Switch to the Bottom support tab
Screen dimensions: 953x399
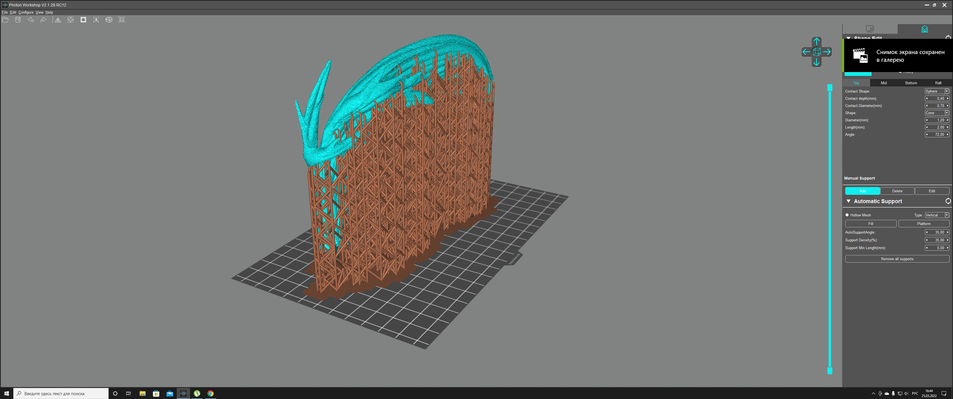[911, 83]
